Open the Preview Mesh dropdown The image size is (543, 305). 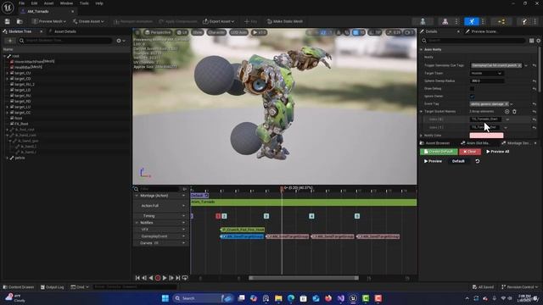[49, 21]
